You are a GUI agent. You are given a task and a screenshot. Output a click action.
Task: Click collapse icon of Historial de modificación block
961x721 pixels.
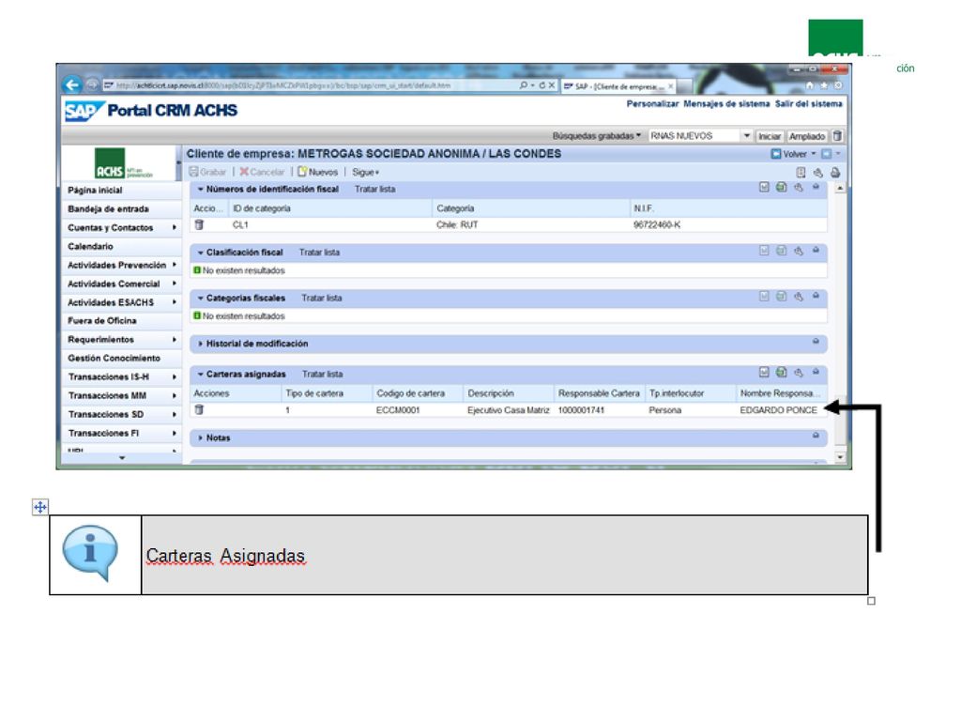816,342
